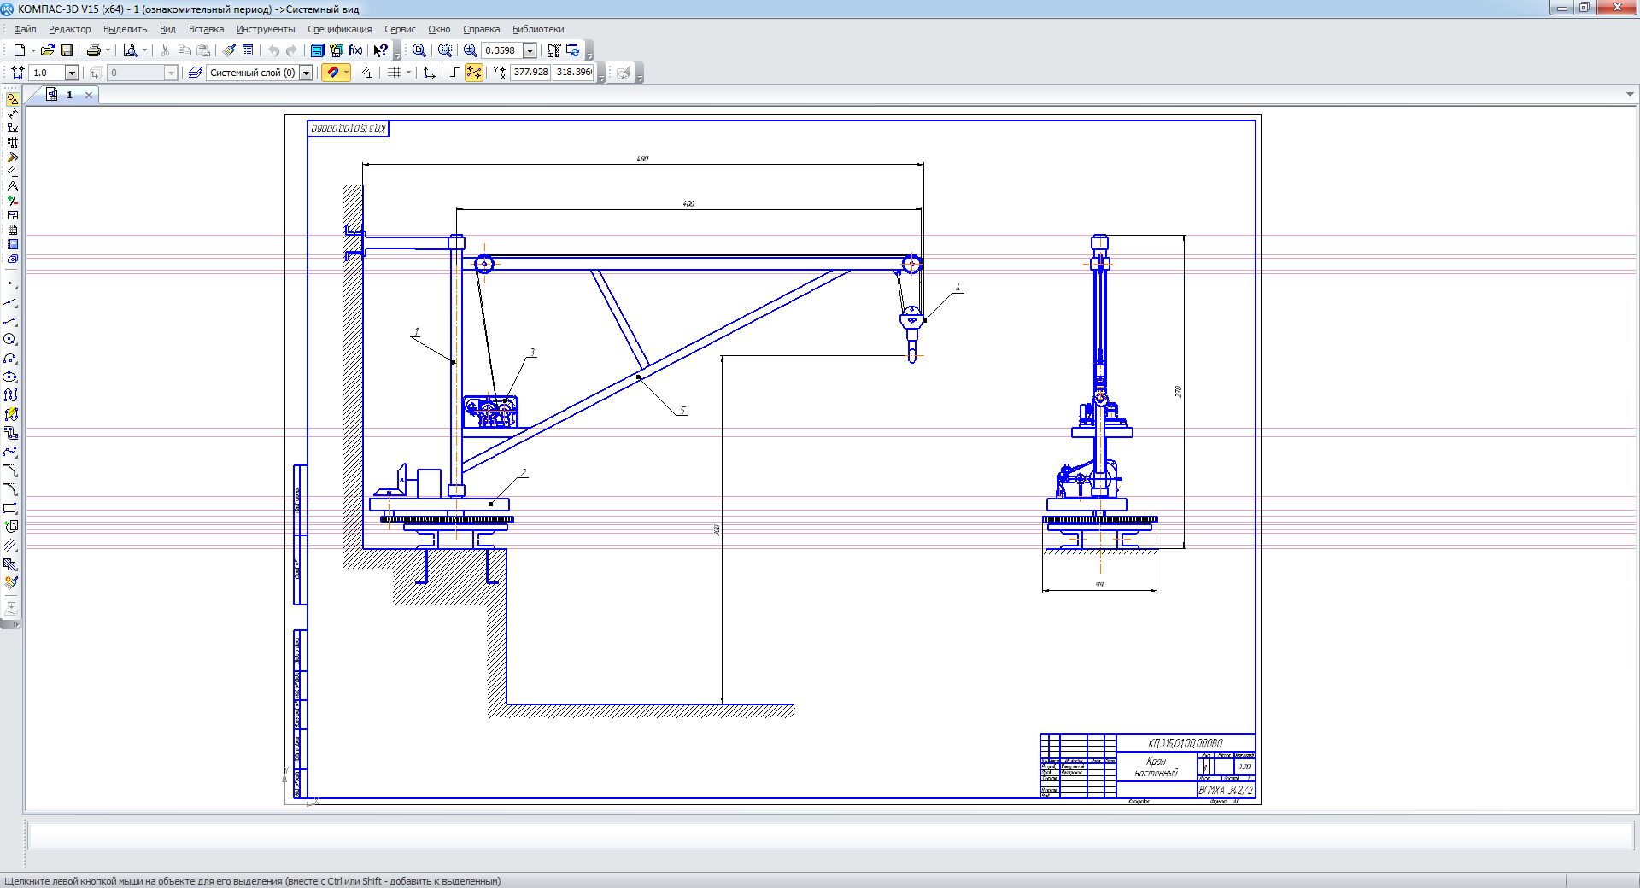Open the layers manager icon

(196, 73)
